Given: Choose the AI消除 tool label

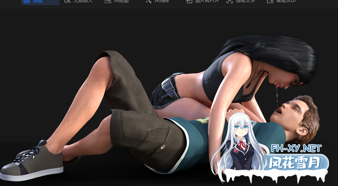Looking at the screenshot, I should [x=162, y=1].
